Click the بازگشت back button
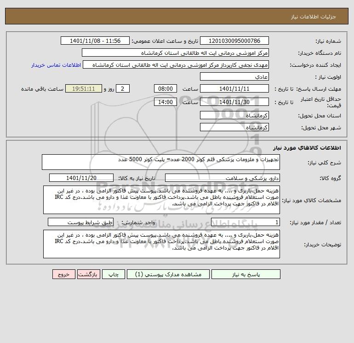 pos(88,274)
